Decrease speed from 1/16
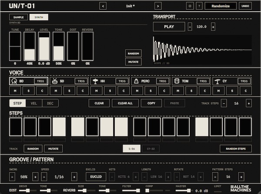261x194 pixels. point(44,177)
